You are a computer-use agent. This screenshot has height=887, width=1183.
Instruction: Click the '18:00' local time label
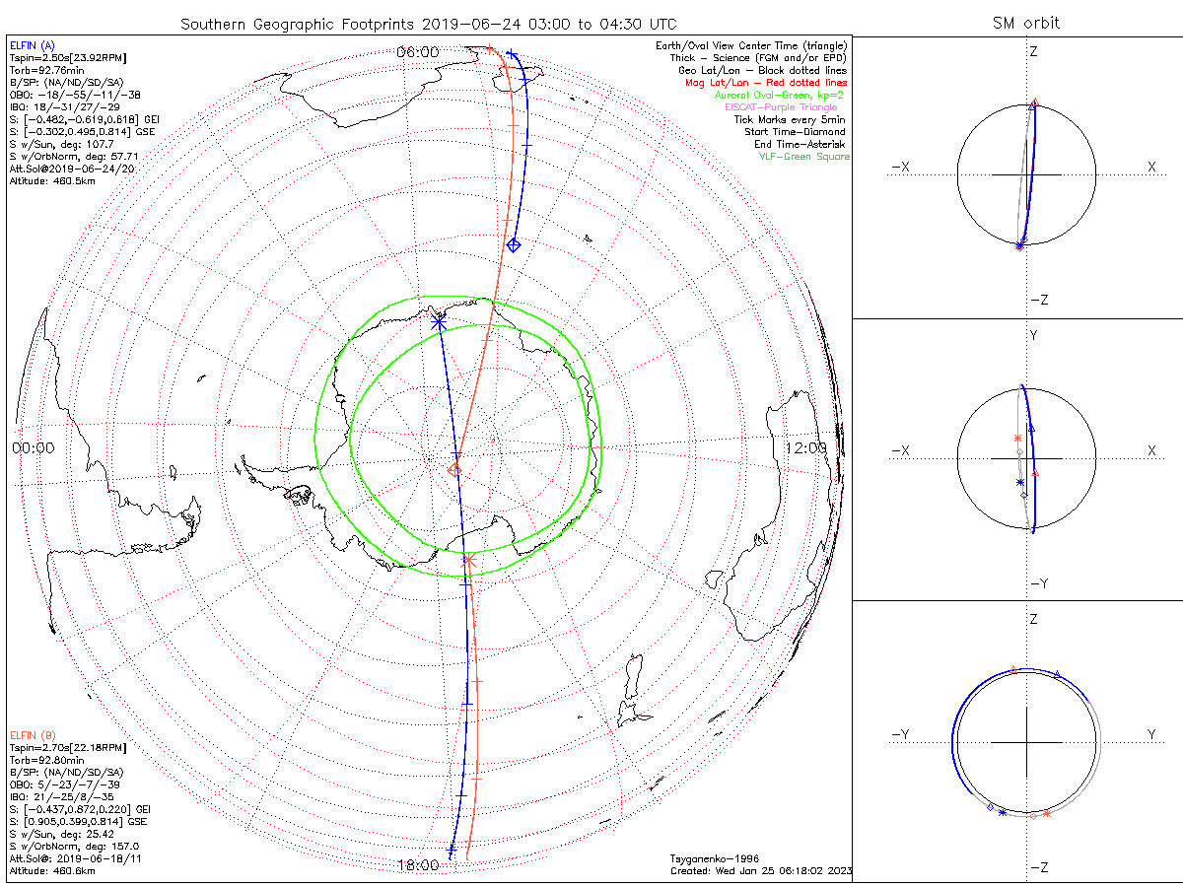click(x=417, y=865)
